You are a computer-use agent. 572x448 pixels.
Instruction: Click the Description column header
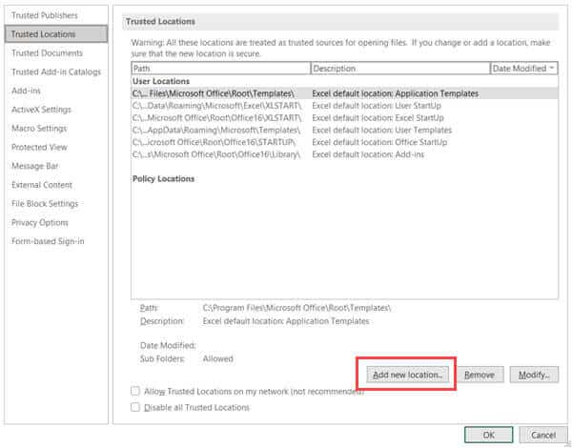tap(398, 69)
